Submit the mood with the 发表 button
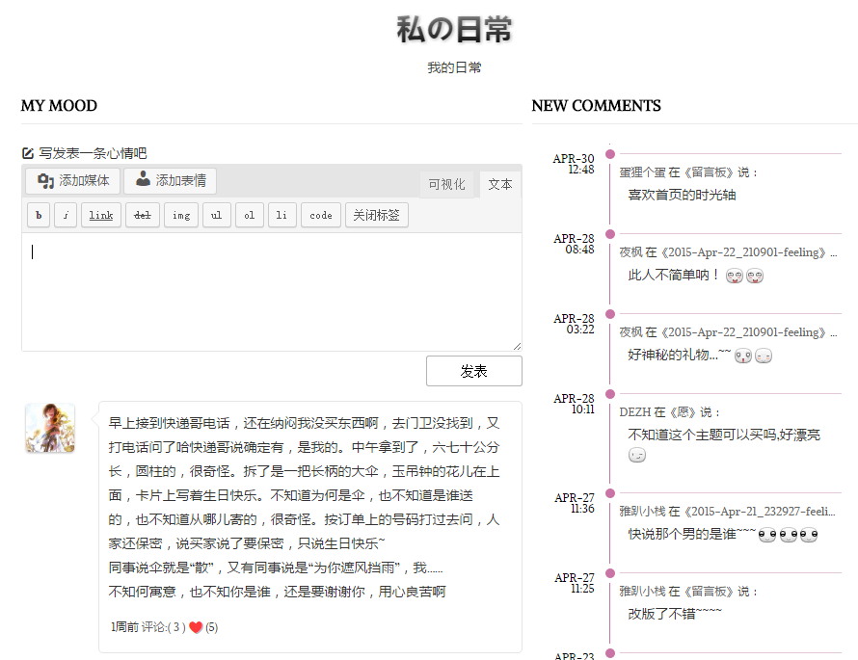858x660 pixels. tap(473, 371)
